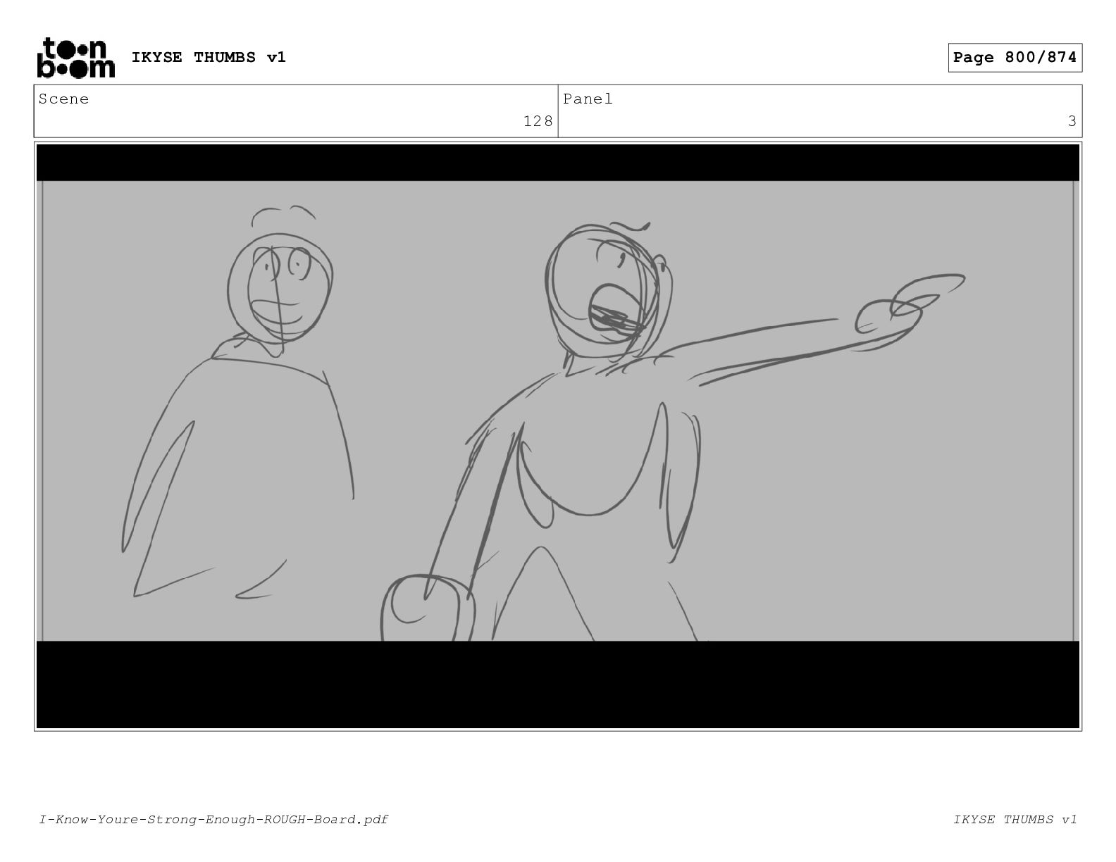Click the Toon Boom logo
Viewport: 1116px width, 862px height.
coord(75,58)
